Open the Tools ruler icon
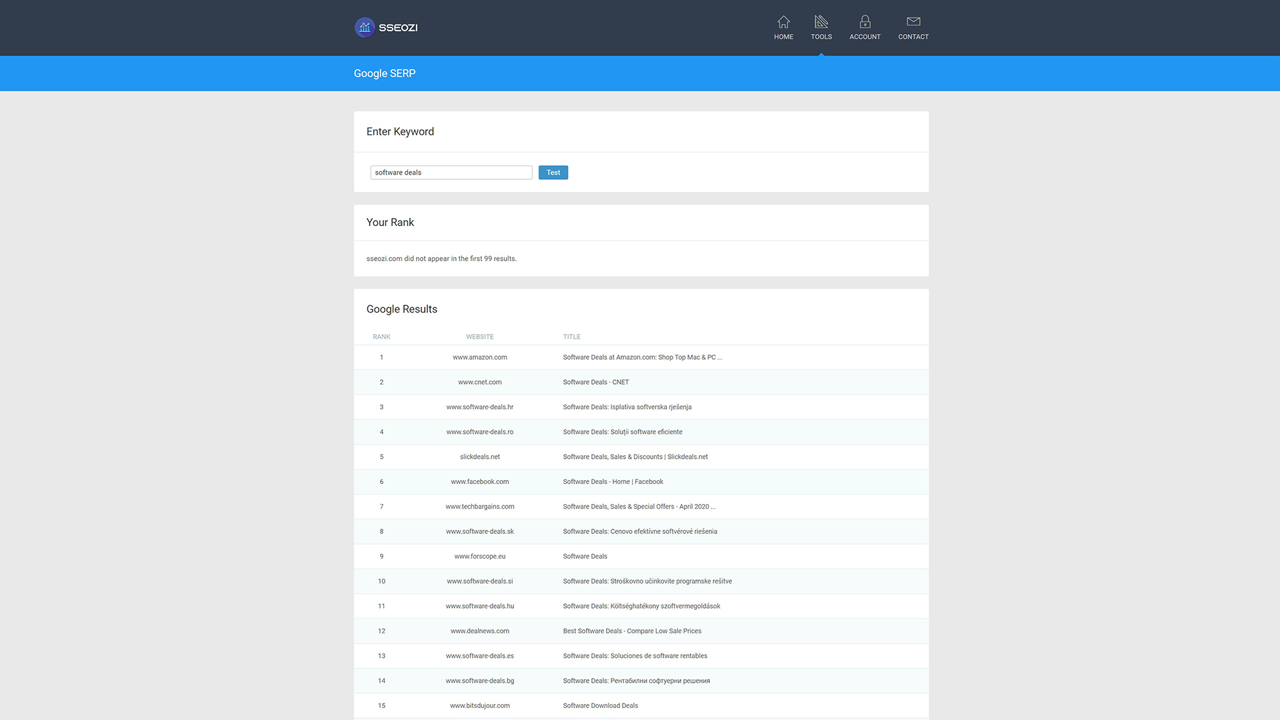Image resolution: width=1280 pixels, height=720 pixels. pos(821,21)
